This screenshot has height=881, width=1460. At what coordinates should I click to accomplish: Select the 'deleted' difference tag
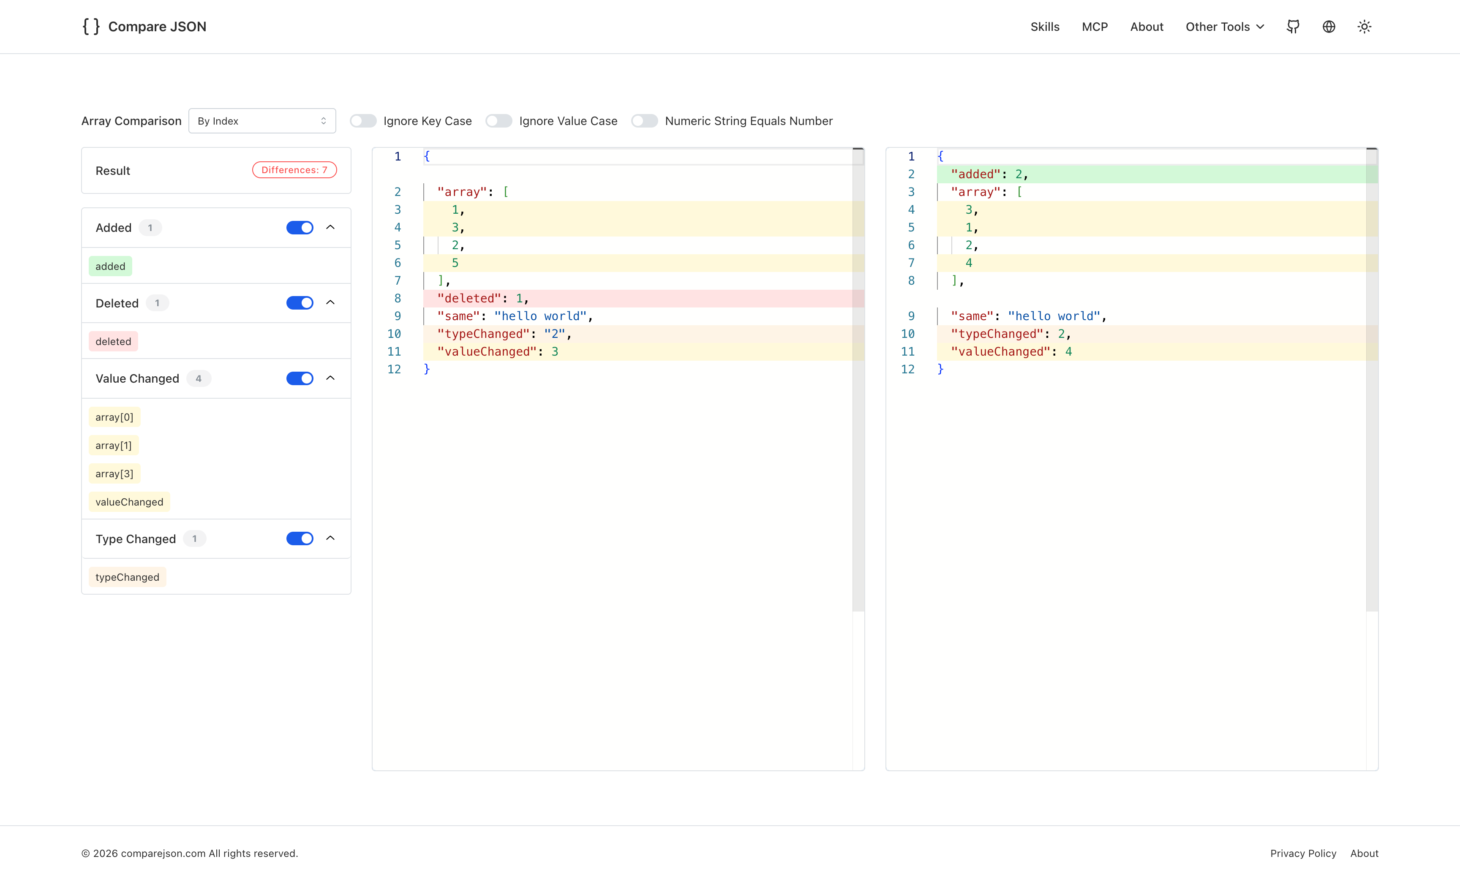click(113, 341)
